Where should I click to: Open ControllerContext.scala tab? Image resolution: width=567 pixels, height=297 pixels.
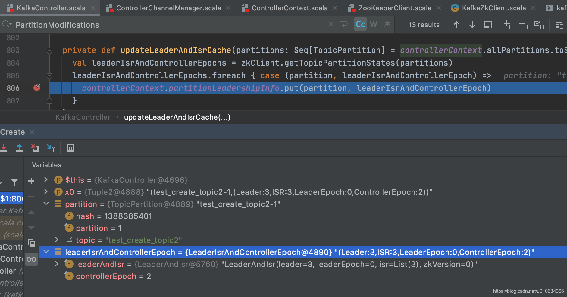[x=290, y=8]
